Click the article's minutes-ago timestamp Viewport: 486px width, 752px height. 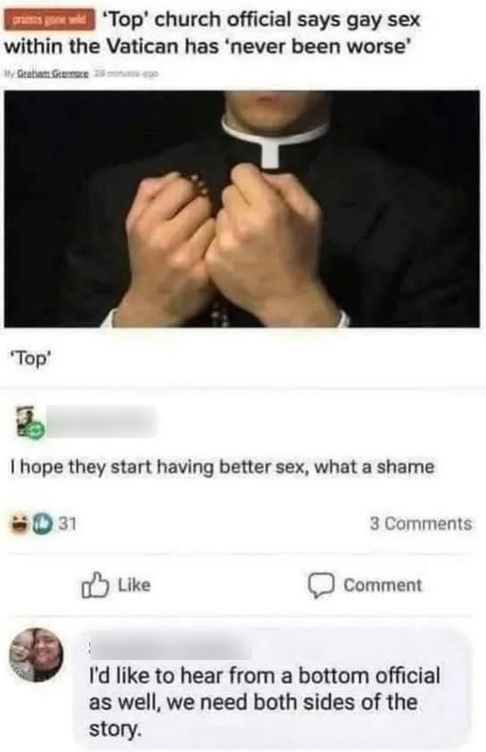click(x=125, y=73)
